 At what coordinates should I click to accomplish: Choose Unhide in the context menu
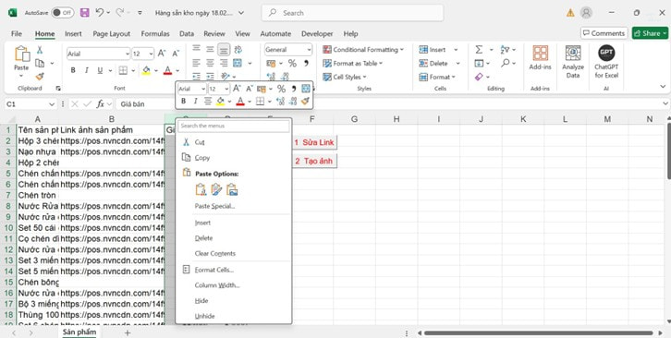click(x=234, y=316)
